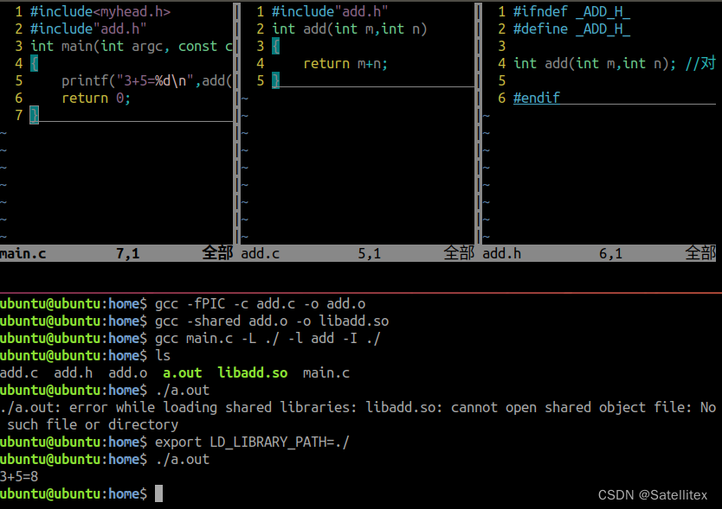The width and height of the screenshot is (722, 509).
Task: Click green 'a.out' in ls output
Action: [x=183, y=373]
